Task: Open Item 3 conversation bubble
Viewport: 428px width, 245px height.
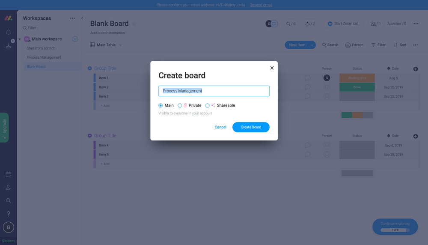Action: (307, 96)
